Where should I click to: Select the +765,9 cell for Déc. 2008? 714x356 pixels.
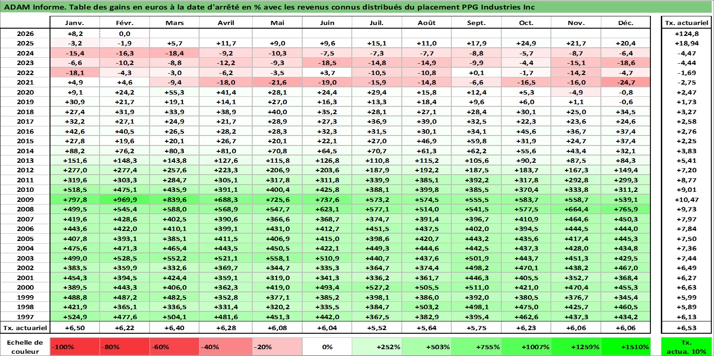626,209
